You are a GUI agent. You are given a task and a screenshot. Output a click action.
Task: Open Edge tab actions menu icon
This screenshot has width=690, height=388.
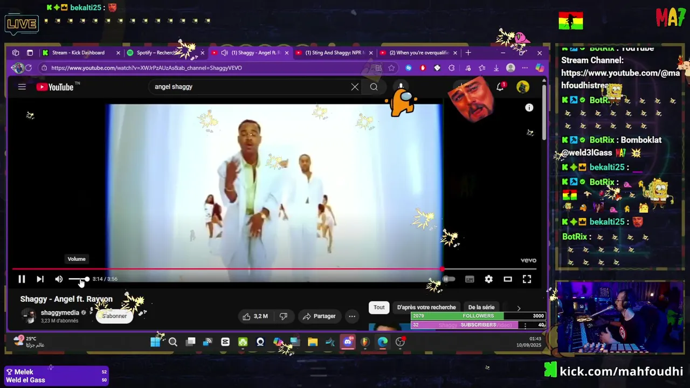coord(30,53)
